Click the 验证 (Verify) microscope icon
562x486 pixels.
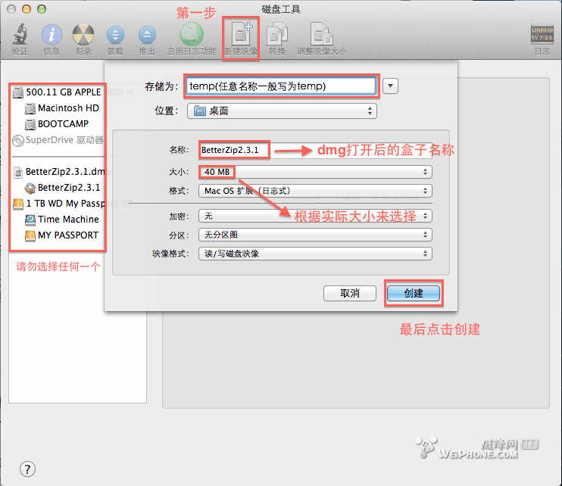click(20, 36)
